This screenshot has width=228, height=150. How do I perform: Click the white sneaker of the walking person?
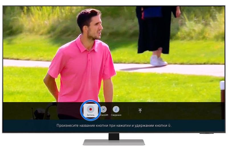pos(158,61)
